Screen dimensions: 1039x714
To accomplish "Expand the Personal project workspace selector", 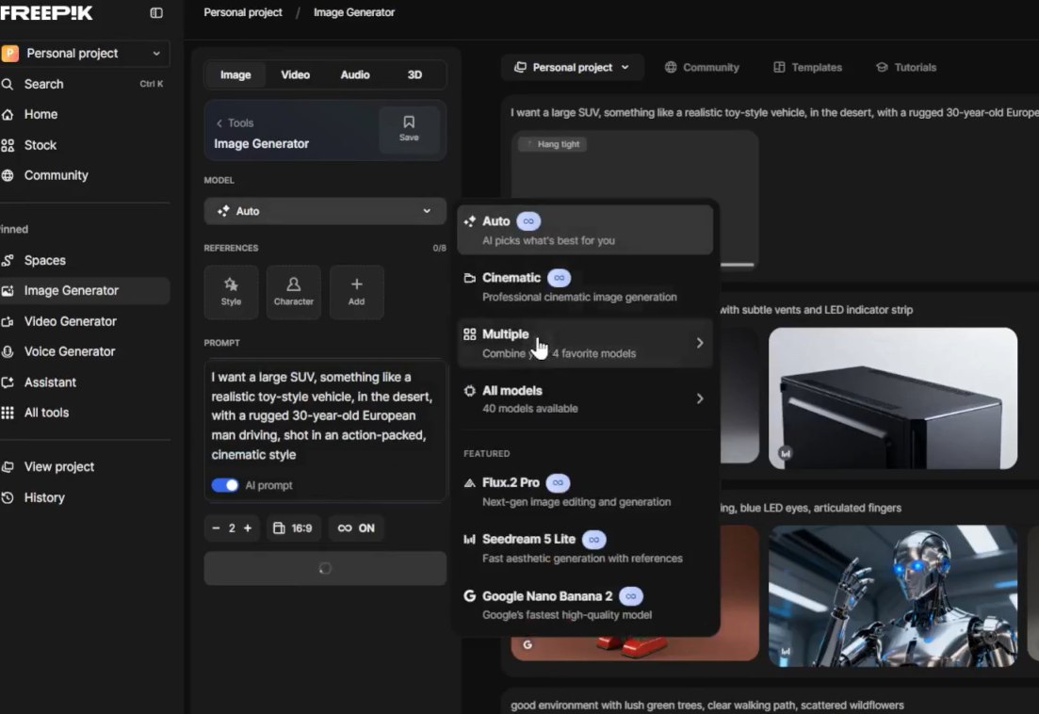I will (85, 54).
